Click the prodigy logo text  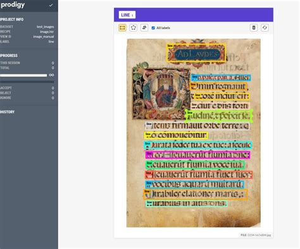pos(13,4)
